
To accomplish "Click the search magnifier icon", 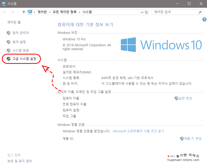I will coord(200,12).
